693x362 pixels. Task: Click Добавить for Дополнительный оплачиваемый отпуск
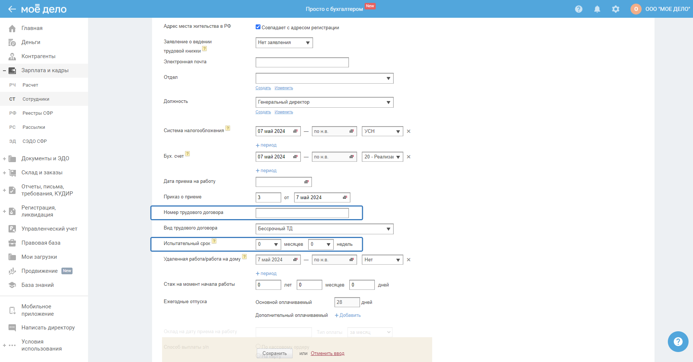point(348,315)
